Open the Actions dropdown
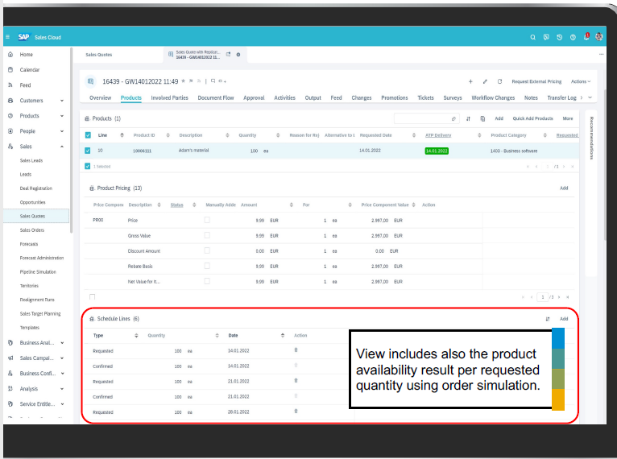This screenshot has width=617, height=459. (x=581, y=81)
